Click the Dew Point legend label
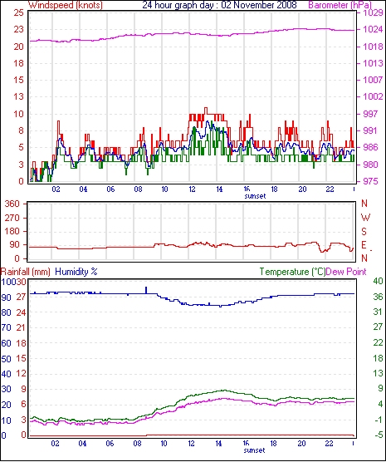 pyautogui.click(x=346, y=272)
